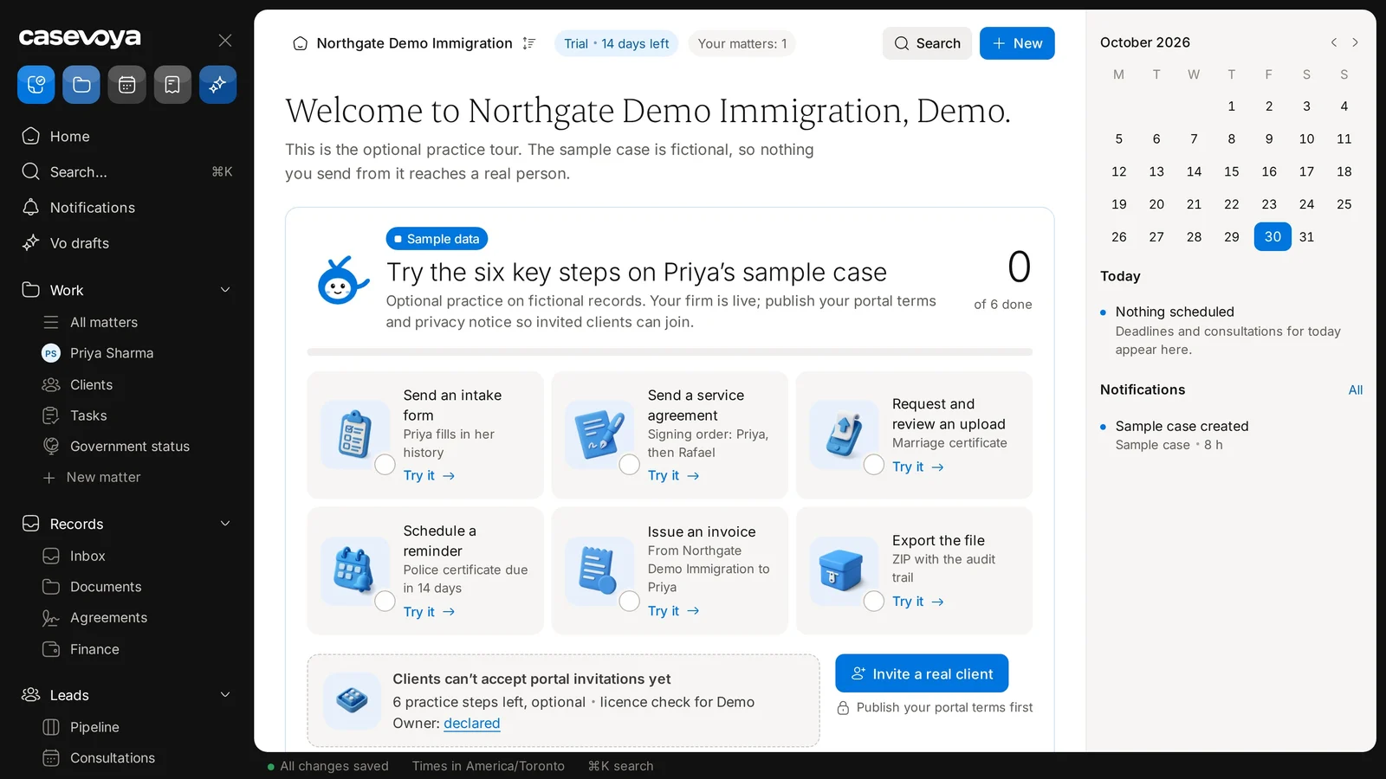Open the sparkle AI assistant icon button
The width and height of the screenshot is (1386, 779).
pos(217,85)
